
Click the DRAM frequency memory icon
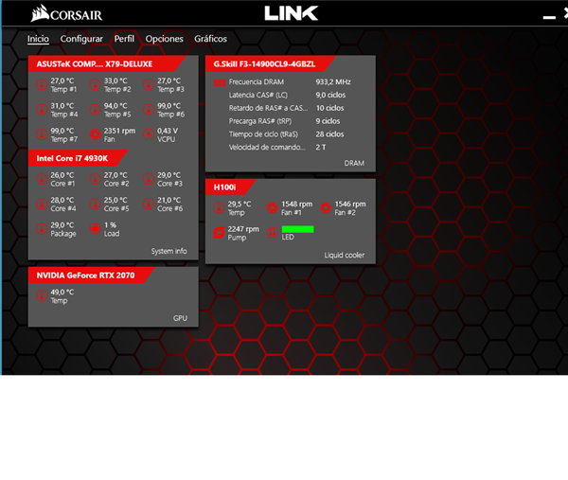[x=220, y=82]
